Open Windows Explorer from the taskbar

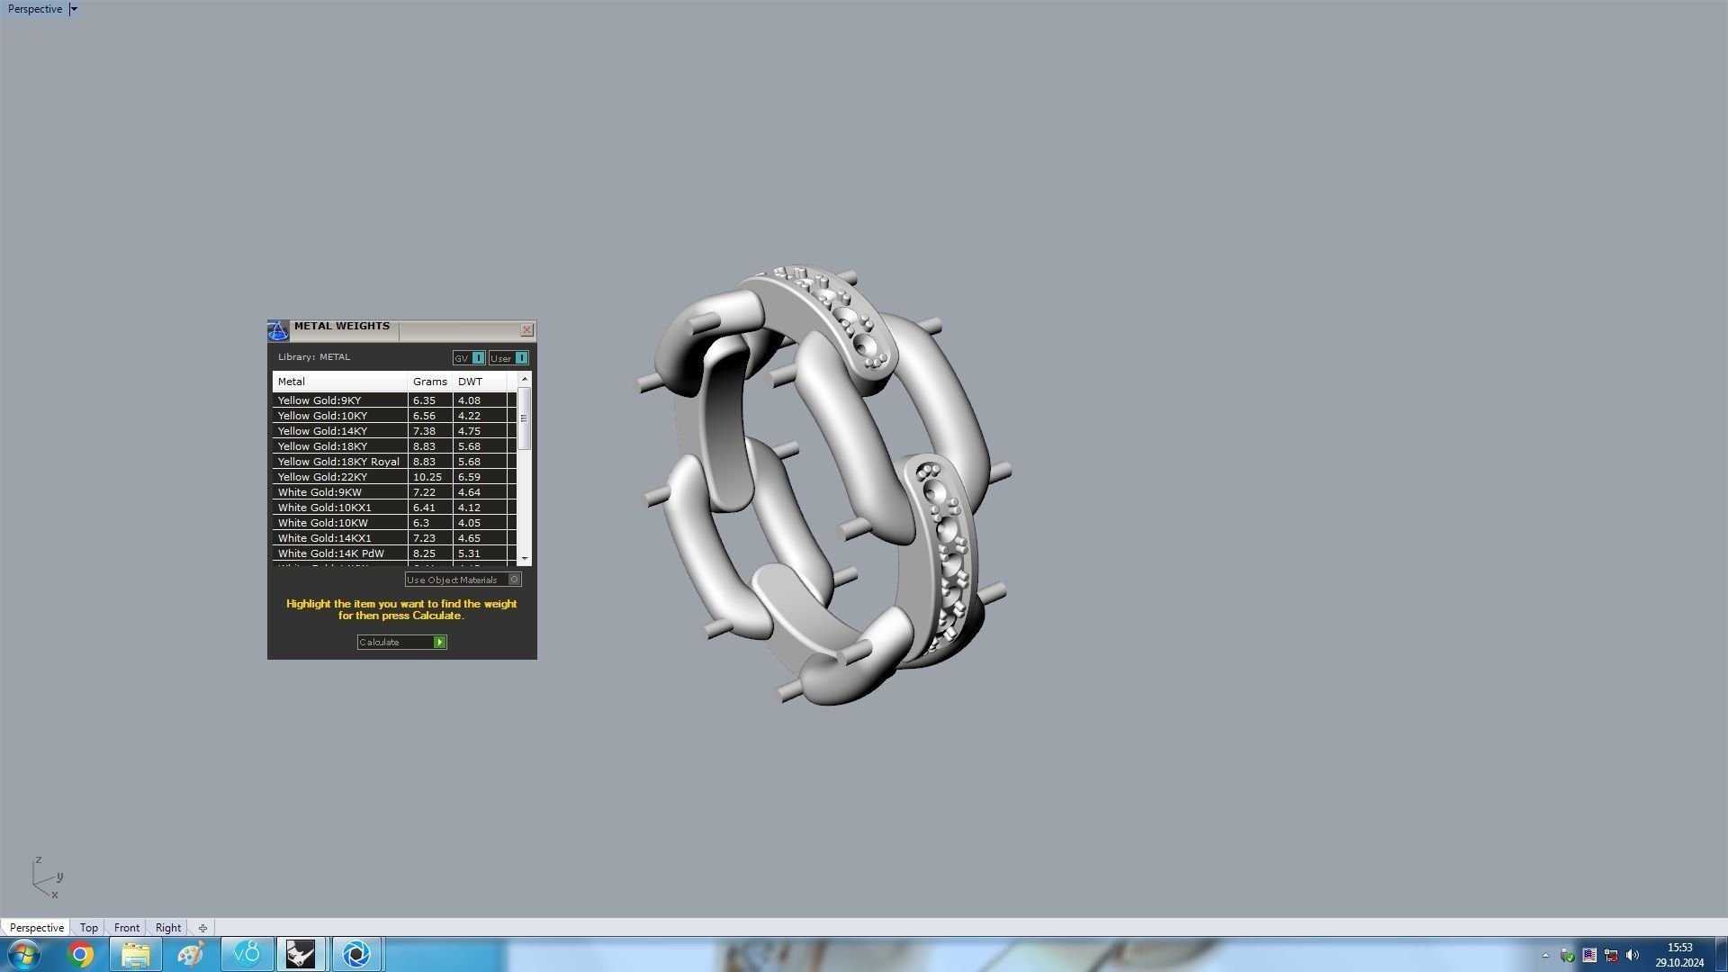pyautogui.click(x=136, y=954)
